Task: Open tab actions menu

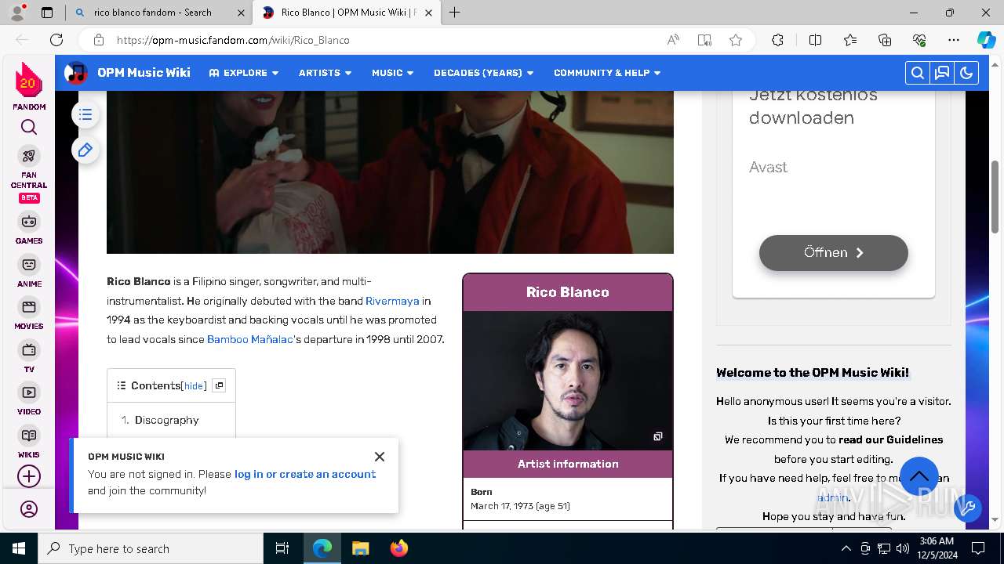Action: [x=47, y=13]
